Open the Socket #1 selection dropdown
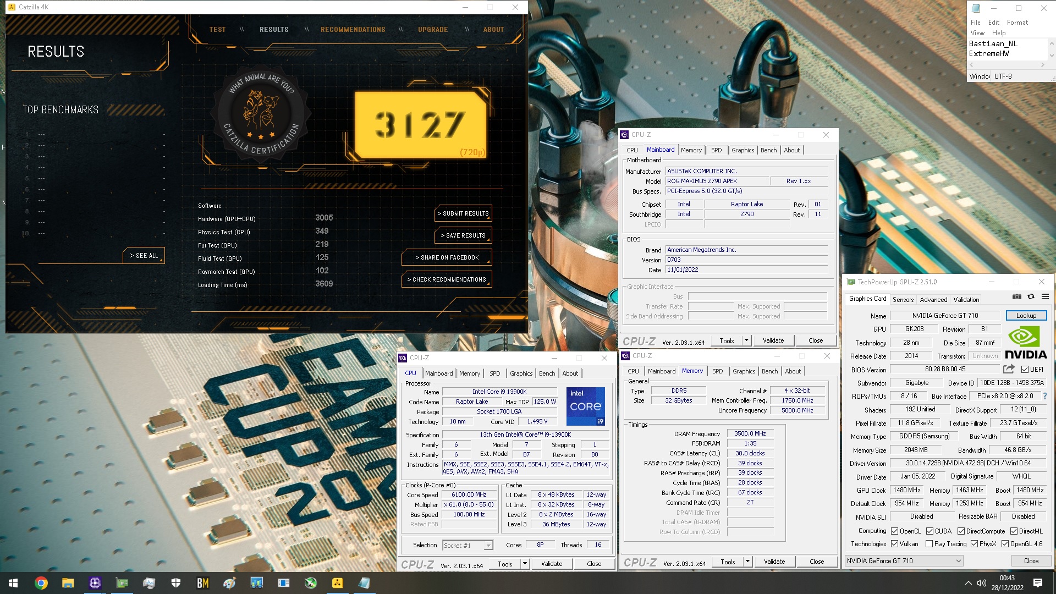 click(x=468, y=545)
